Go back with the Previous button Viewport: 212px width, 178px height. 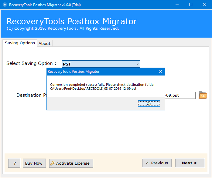pos(157,163)
